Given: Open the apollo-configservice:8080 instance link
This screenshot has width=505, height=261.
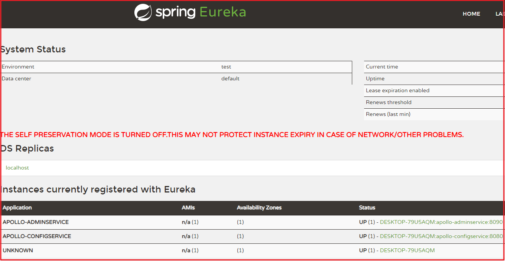Looking at the screenshot, I should 441,236.
